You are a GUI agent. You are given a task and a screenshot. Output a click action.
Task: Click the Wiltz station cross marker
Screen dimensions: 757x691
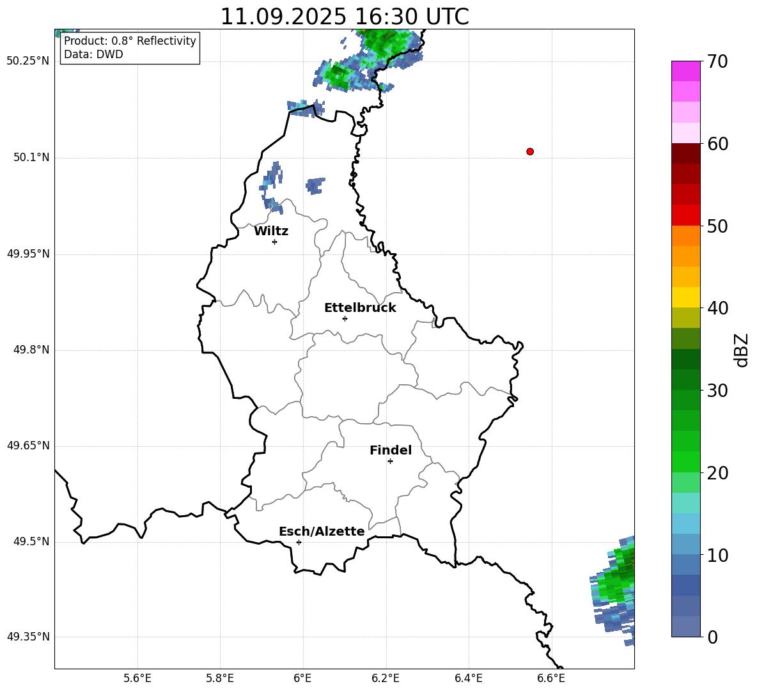(275, 242)
